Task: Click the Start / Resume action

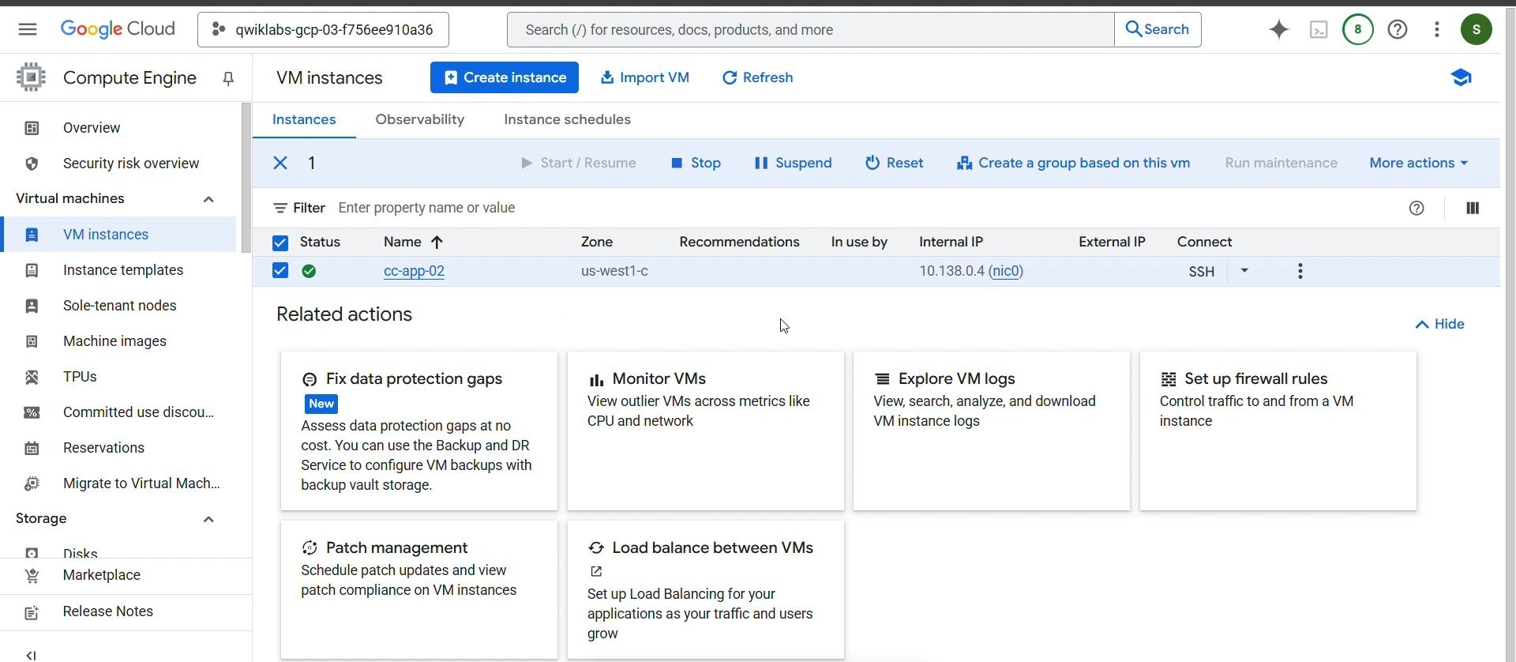Action: click(x=578, y=163)
